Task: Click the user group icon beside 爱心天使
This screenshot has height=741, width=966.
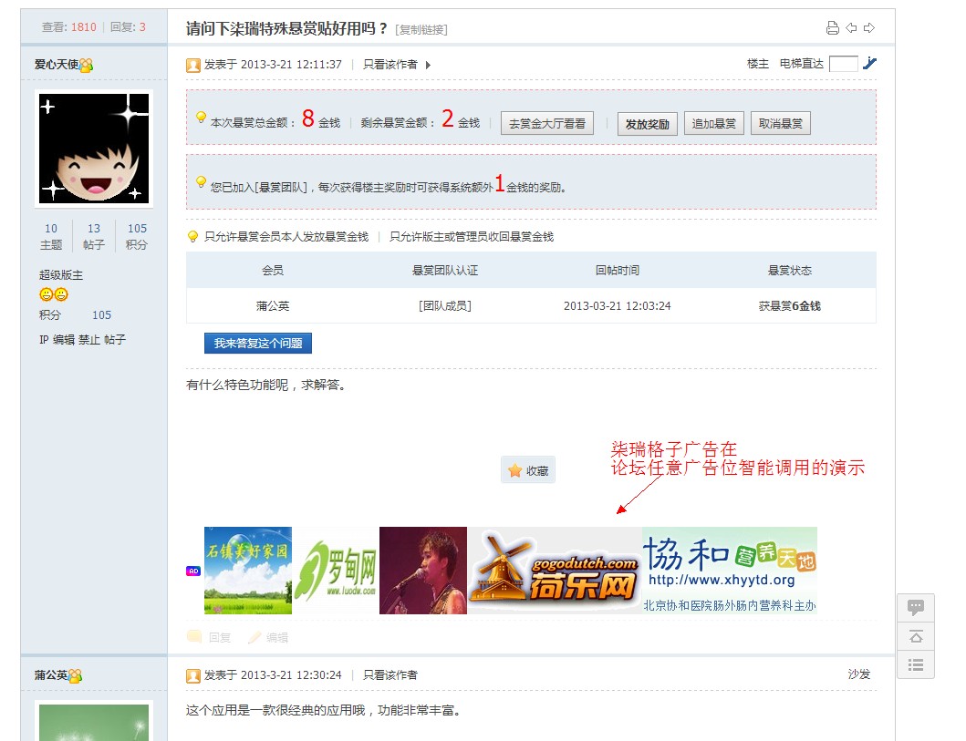Action: pyautogui.click(x=87, y=65)
